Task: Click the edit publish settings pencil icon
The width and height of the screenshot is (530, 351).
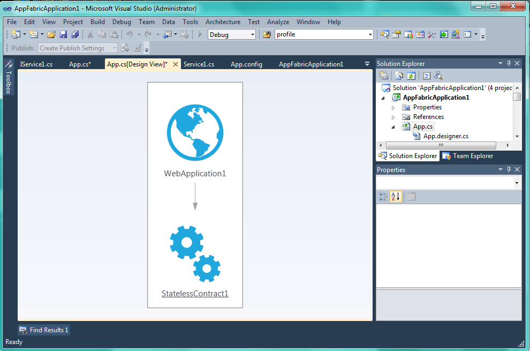Action: coord(137,48)
